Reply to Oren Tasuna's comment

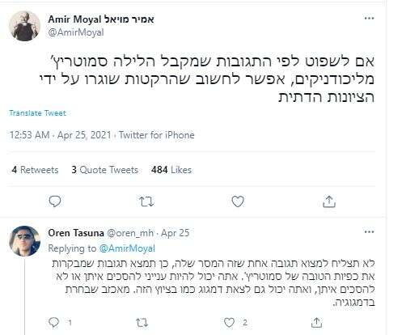53,322
